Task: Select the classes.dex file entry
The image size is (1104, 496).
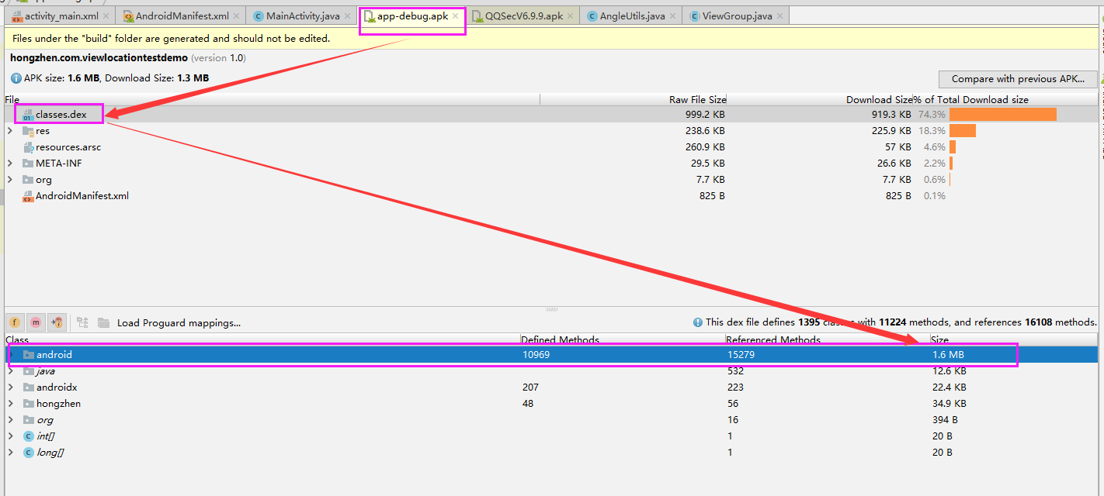Action: (x=58, y=113)
